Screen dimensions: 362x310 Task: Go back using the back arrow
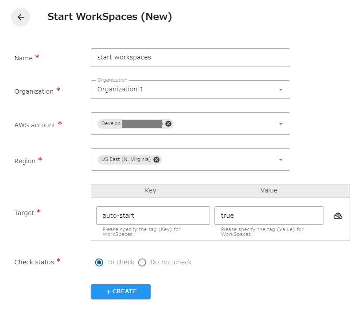20,17
